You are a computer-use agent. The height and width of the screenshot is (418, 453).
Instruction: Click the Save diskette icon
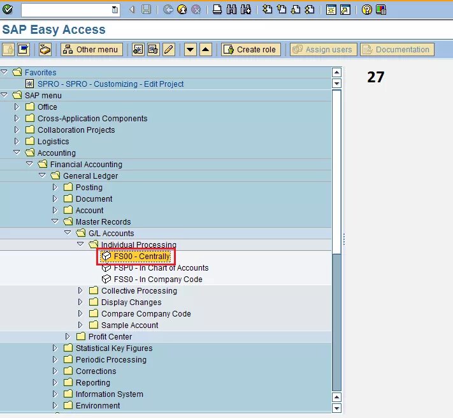click(x=147, y=10)
